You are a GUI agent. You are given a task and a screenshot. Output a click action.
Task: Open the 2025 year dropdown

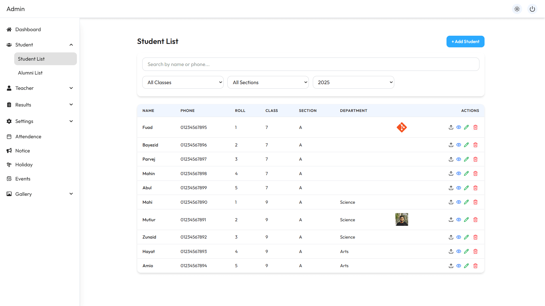[x=353, y=82]
